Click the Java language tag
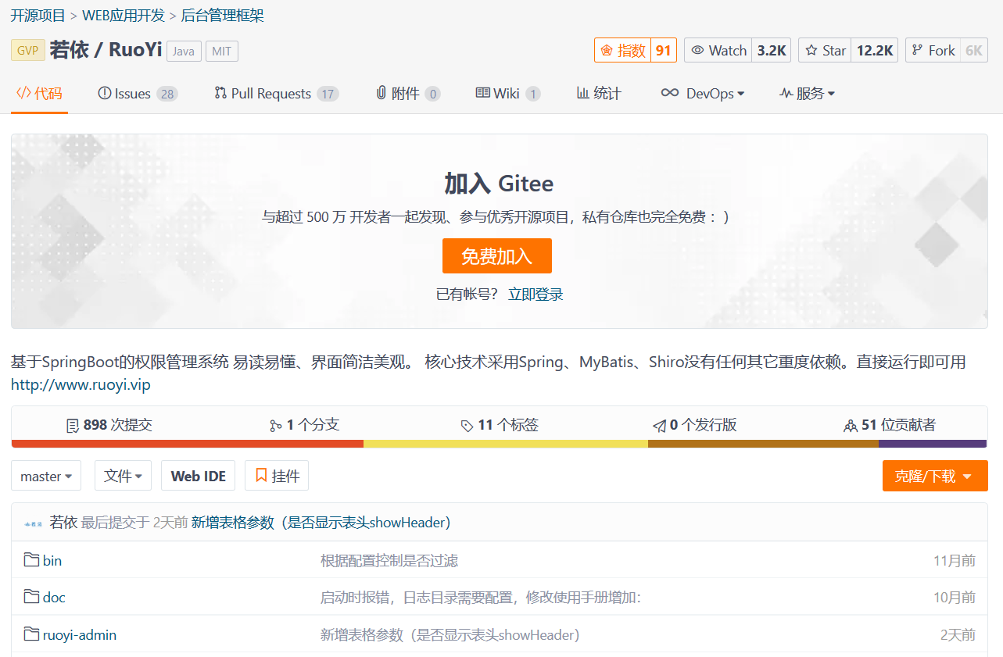1003x657 pixels. [184, 52]
